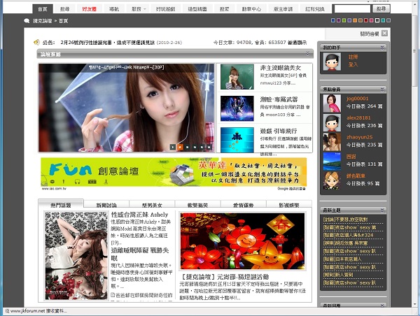Open the 測驗-專屬武器 thumbnail image
Viewport: 420px width, 316px height.
pos(237,108)
